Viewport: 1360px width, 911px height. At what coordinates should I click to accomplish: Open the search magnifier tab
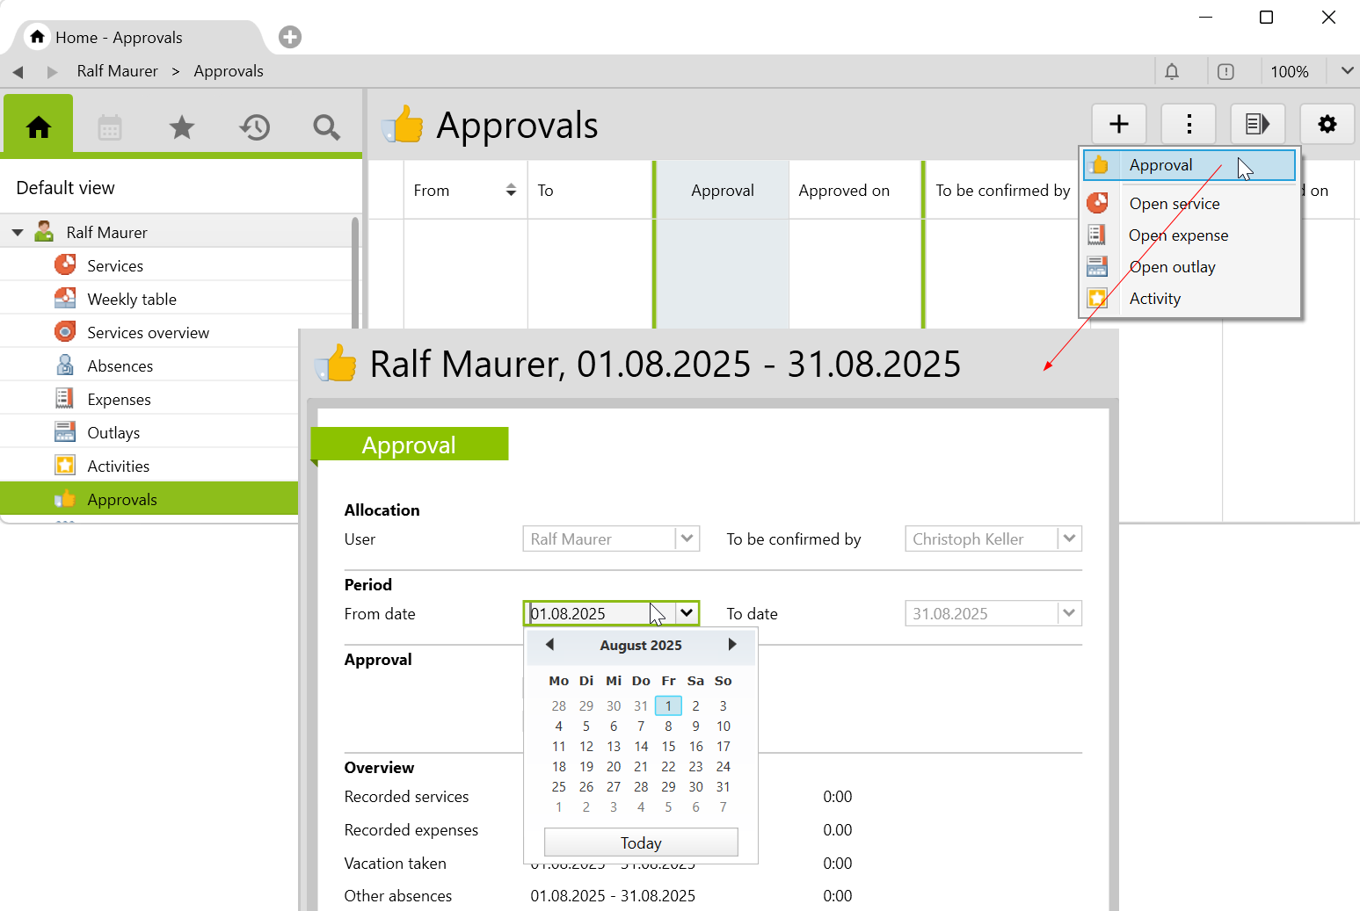pos(326,127)
